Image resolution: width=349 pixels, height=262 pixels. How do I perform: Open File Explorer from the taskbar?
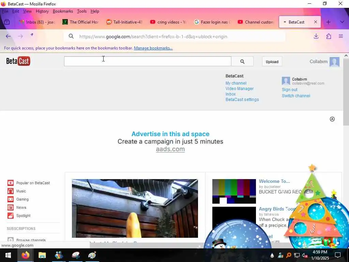point(42,255)
